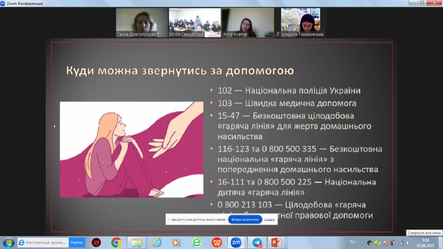Launch Google Chrome from the taskbar
Viewport: 443px width, 249px height.
[116, 242]
